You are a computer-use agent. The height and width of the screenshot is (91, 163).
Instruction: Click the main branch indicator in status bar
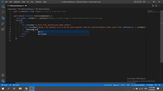(5, 85)
